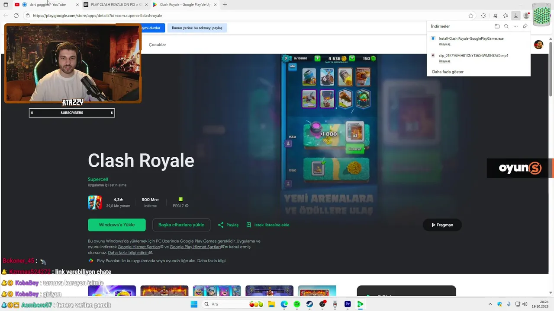554x311 pixels.
Task: Click Windows'a Yükle install button
Action: 117,225
